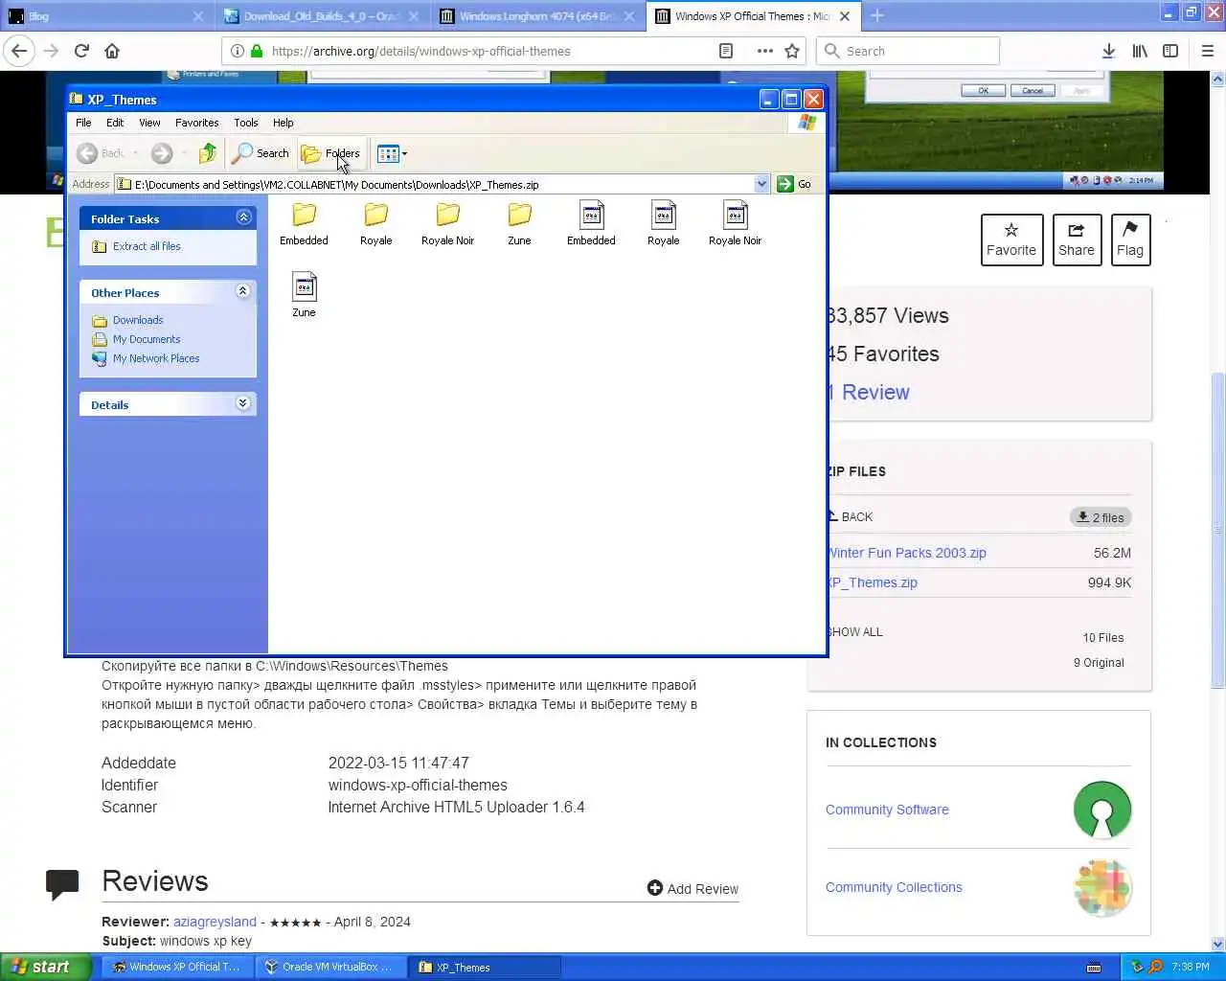Screen dimensions: 1226x981
Task: Open Search in the XP_Themes toolbar
Action: coord(261,153)
